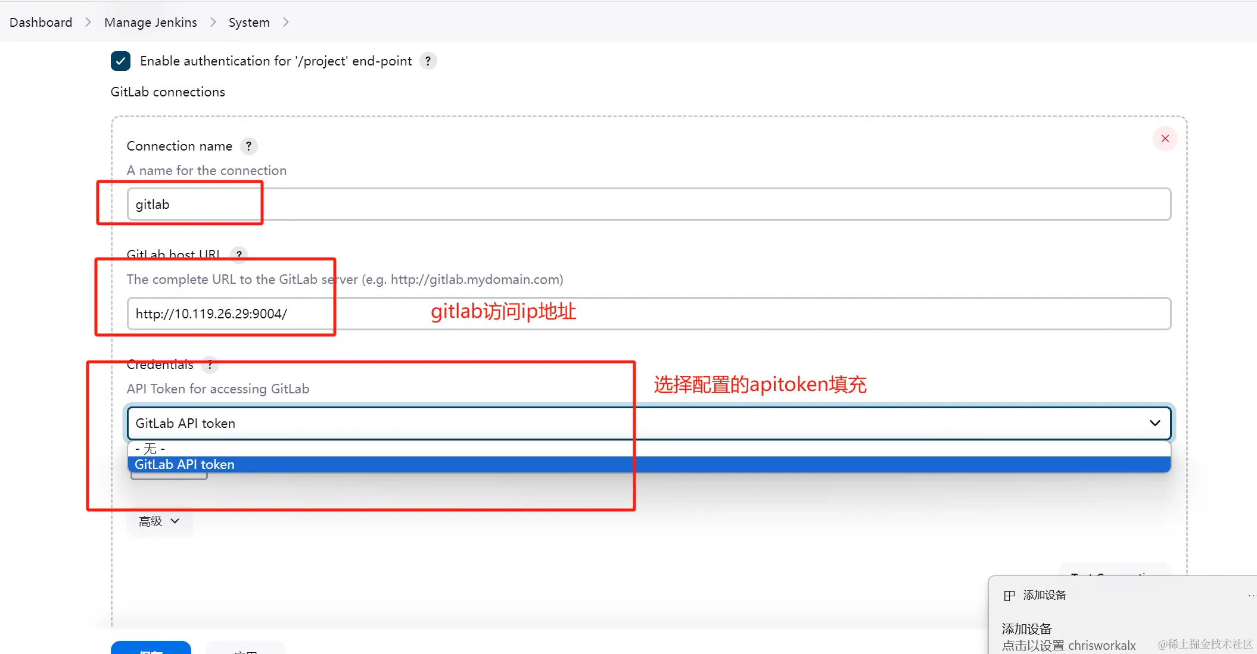
Task: Choose the '- 无 -' credentials option
Action: pyautogui.click(x=649, y=449)
